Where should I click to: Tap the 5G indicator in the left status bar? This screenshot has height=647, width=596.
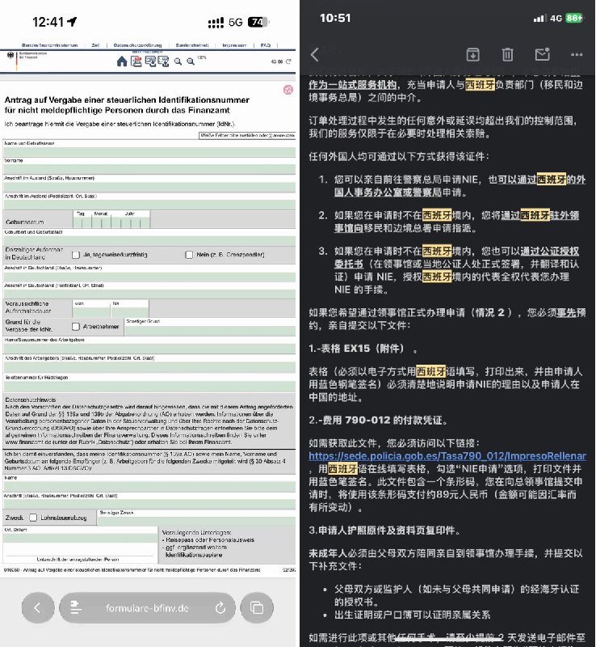click(236, 22)
